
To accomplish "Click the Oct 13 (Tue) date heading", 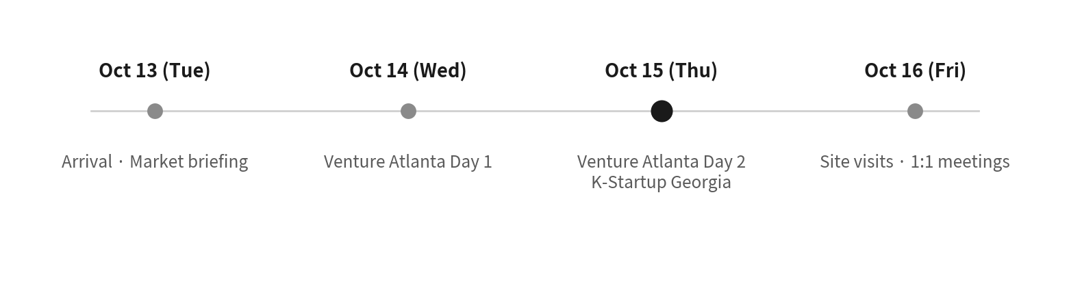I will coord(155,70).
